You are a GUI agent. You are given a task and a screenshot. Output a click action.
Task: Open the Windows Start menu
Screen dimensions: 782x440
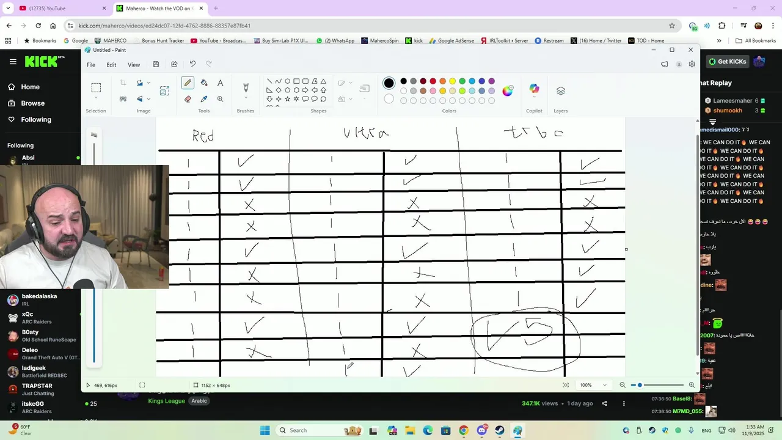coord(265,430)
